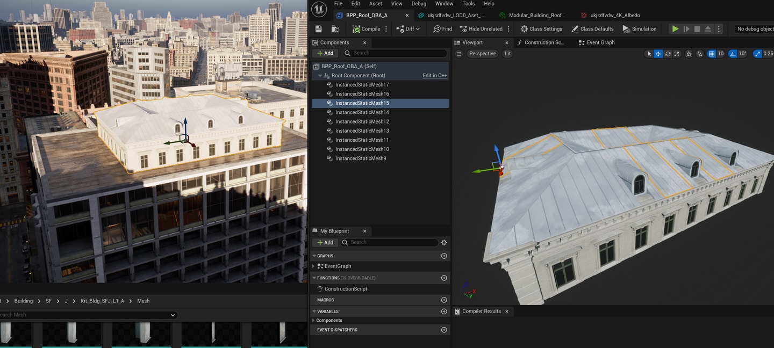Open viewport options hamburger menu
774x348 pixels.
coord(459,54)
